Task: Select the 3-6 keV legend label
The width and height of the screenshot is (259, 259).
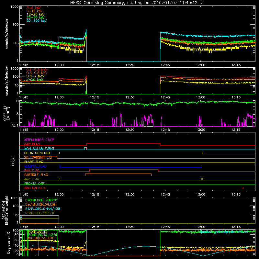Action: 33,8
